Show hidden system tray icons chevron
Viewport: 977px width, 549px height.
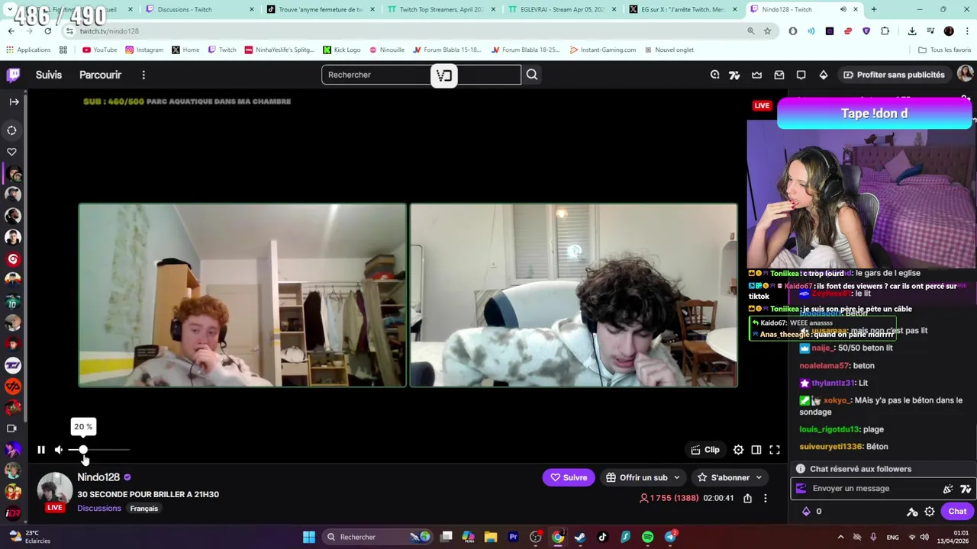point(840,537)
